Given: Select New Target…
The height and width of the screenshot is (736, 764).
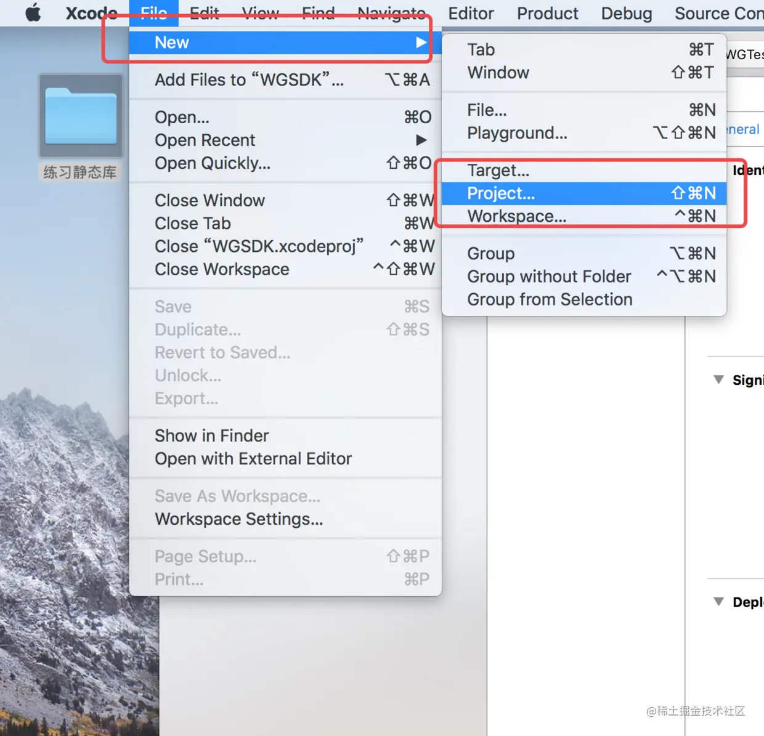Looking at the screenshot, I should [x=584, y=170].
